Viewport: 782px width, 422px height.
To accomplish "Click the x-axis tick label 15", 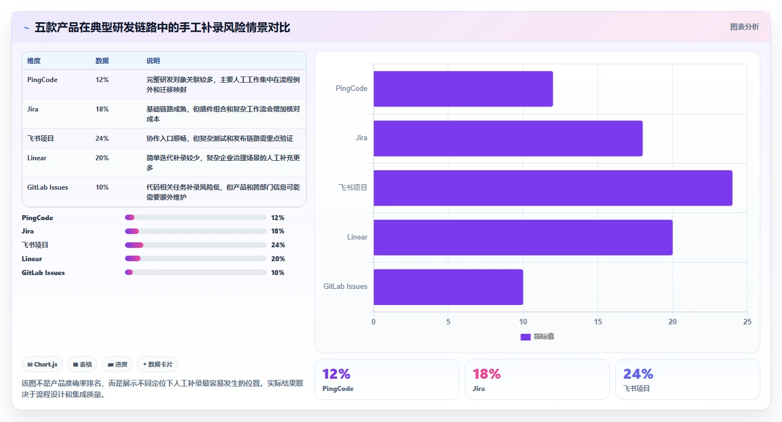I will pyautogui.click(x=598, y=322).
